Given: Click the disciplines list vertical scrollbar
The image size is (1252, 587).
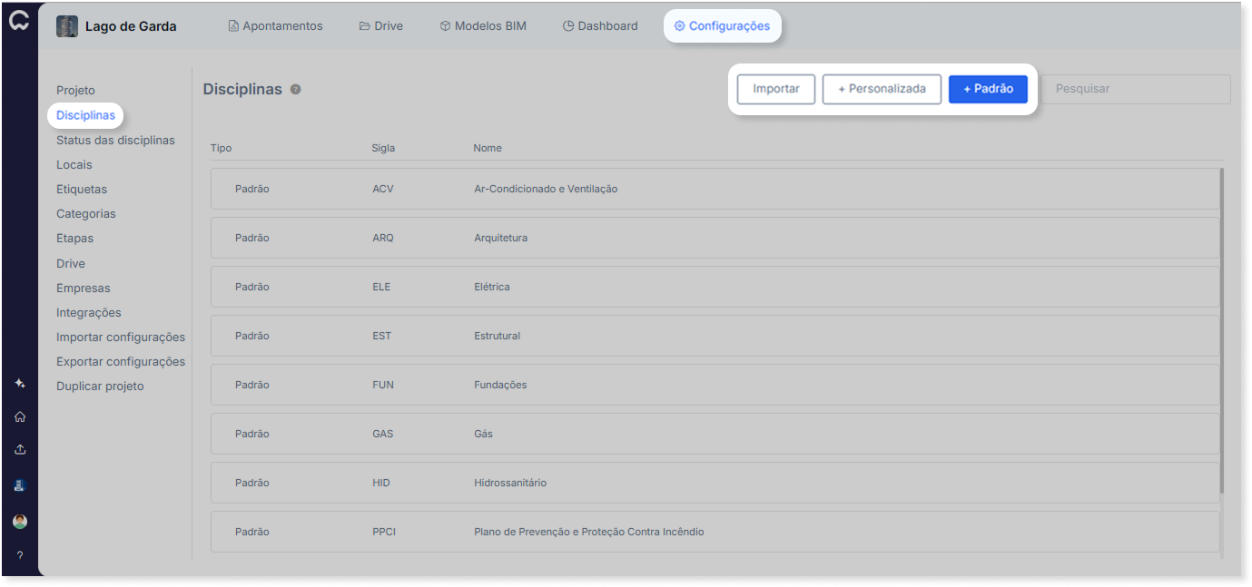Looking at the screenshot, I should coord(1222,331).
